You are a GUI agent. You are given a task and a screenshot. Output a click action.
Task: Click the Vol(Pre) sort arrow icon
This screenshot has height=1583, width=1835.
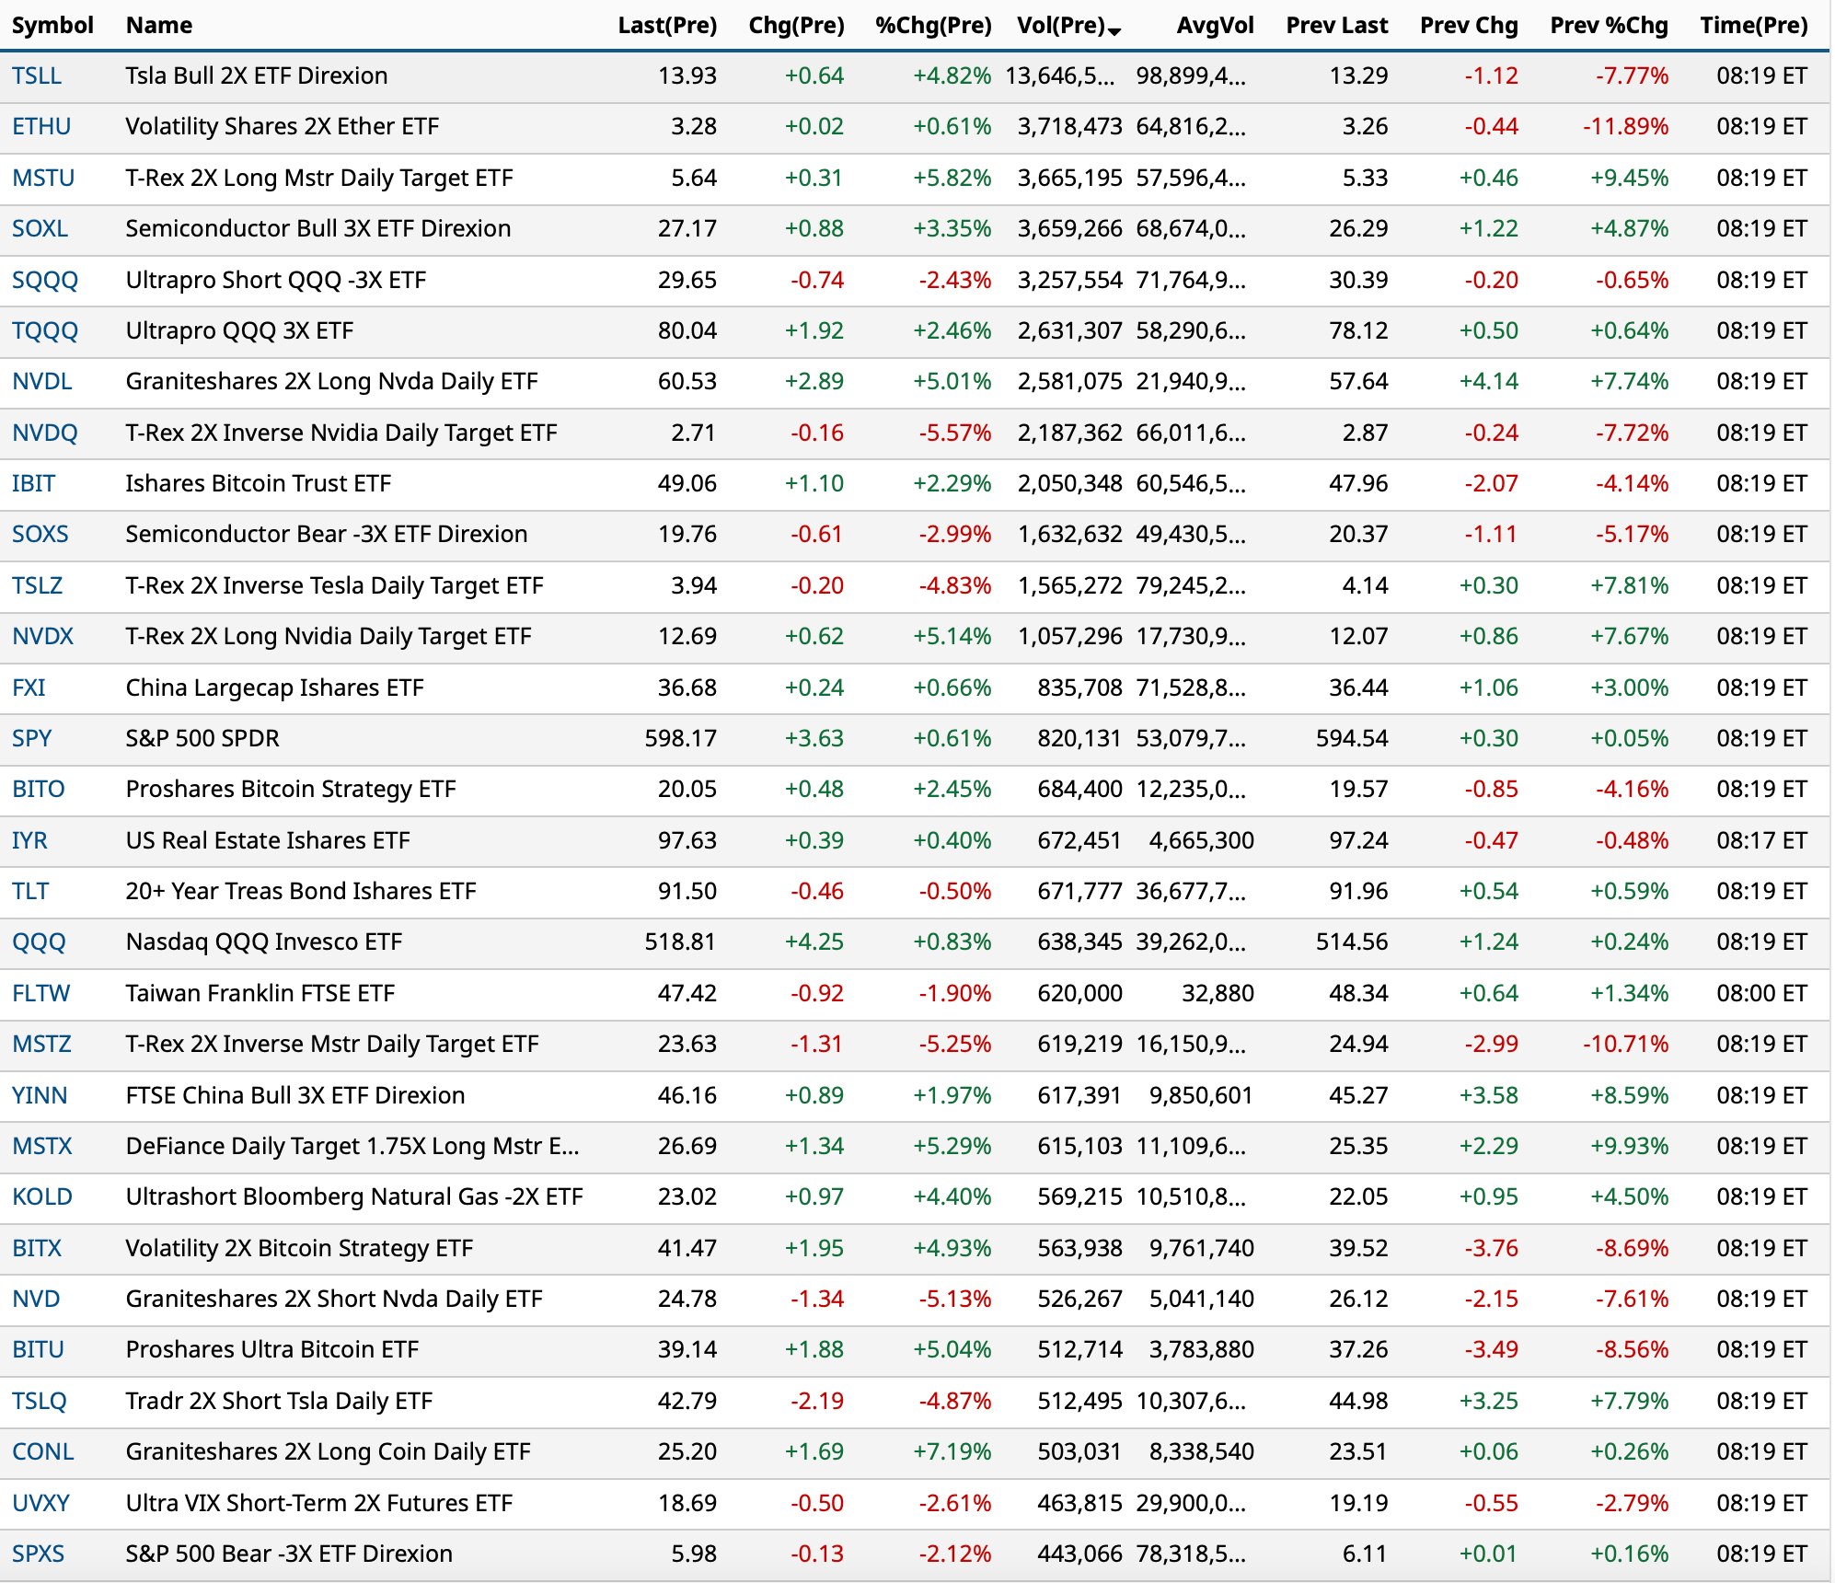(x=1114, y=31)
